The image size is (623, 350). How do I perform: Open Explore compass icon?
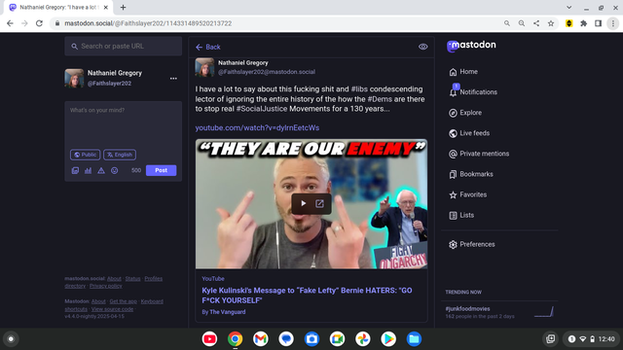(x=453, y=113)
